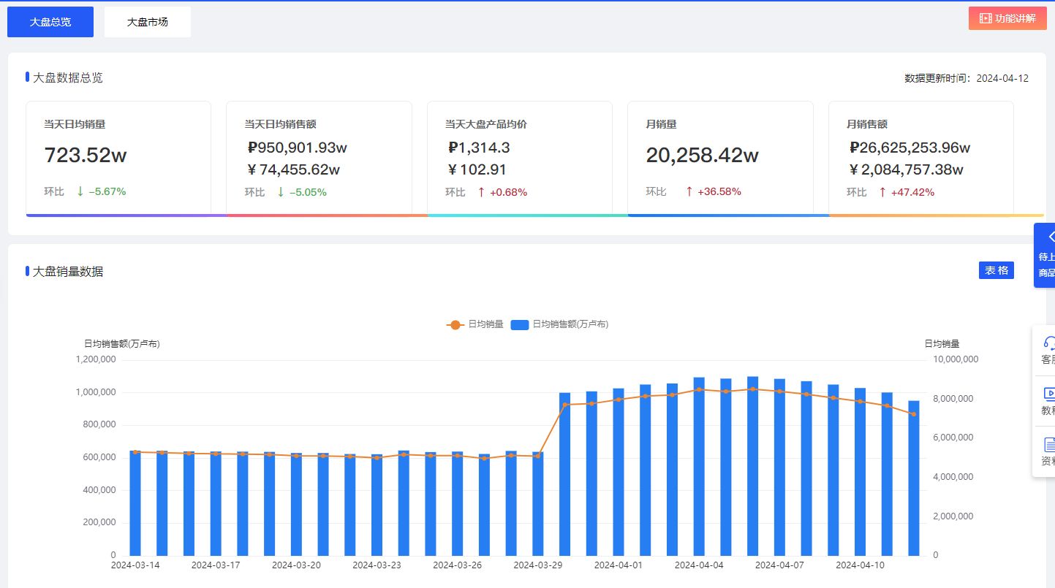This screenshot has height=588, width=1055.
Task: Click the blue bar for 2024-03-14
Action: pyautogui.click(x=135, y=503)
